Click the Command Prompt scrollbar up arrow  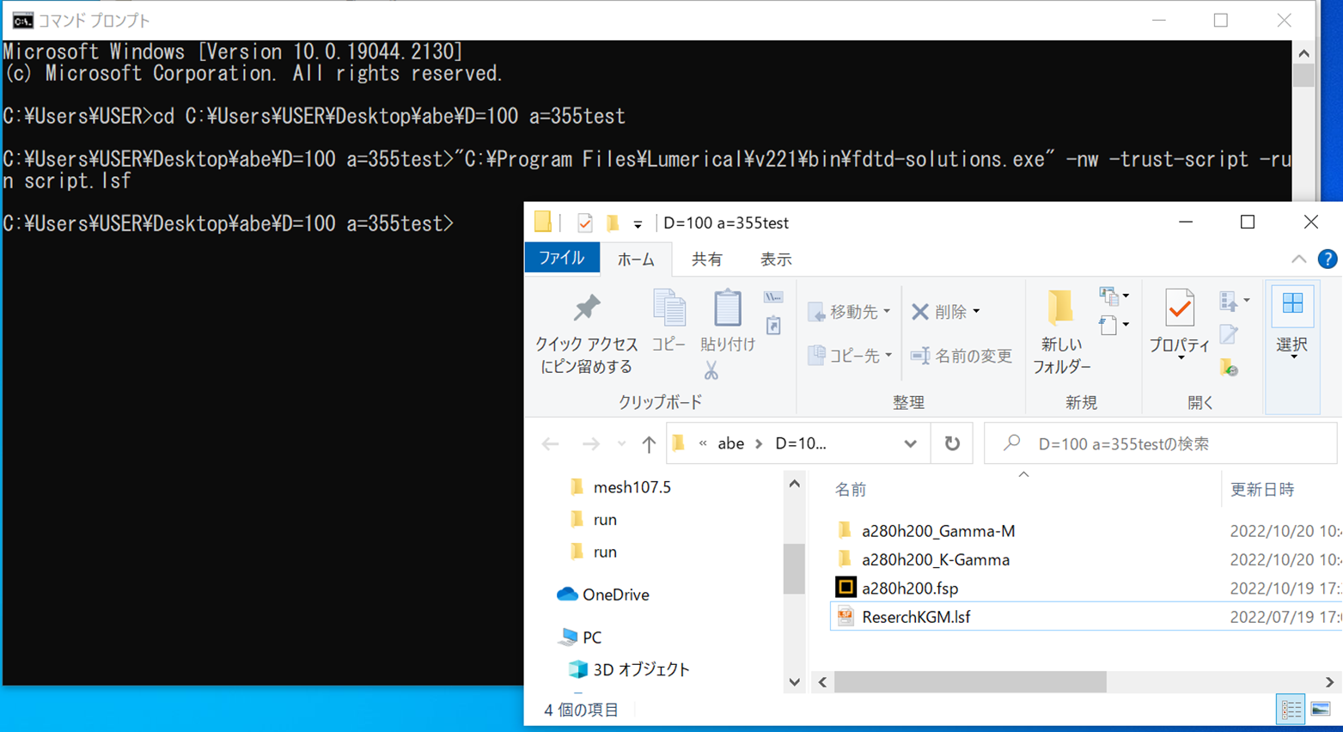1303,53
